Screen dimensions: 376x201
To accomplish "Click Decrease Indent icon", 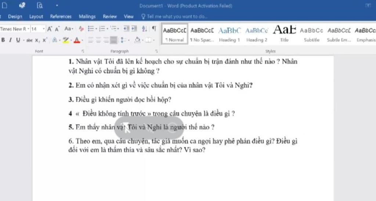I will (126, 29).
